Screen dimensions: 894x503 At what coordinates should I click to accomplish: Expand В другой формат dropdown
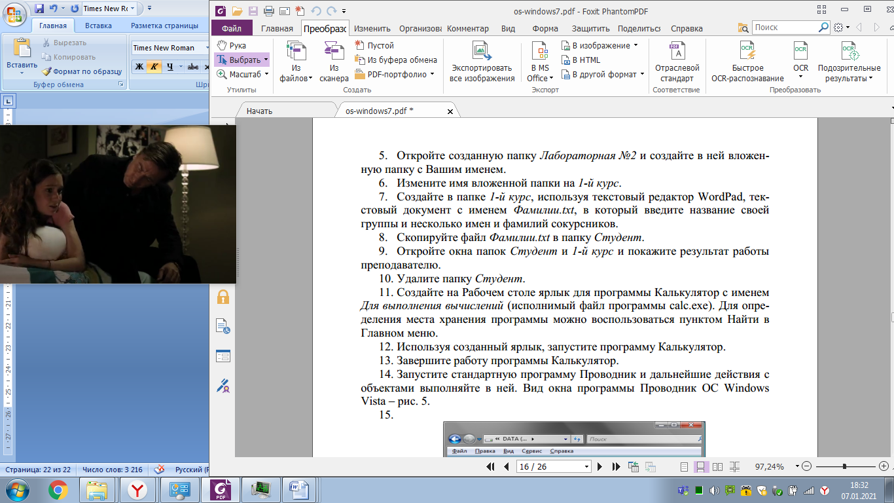(x=641, y=75)
